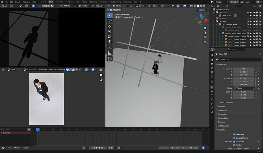Select the Scale tool in the viewport toolbar

coord(109,37)
